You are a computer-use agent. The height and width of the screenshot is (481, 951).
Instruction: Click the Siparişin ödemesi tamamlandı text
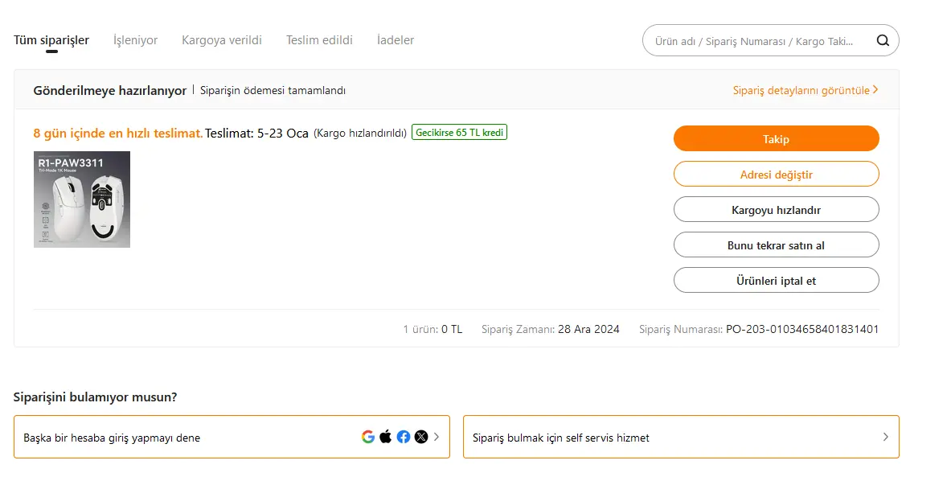tap(273, 90)
